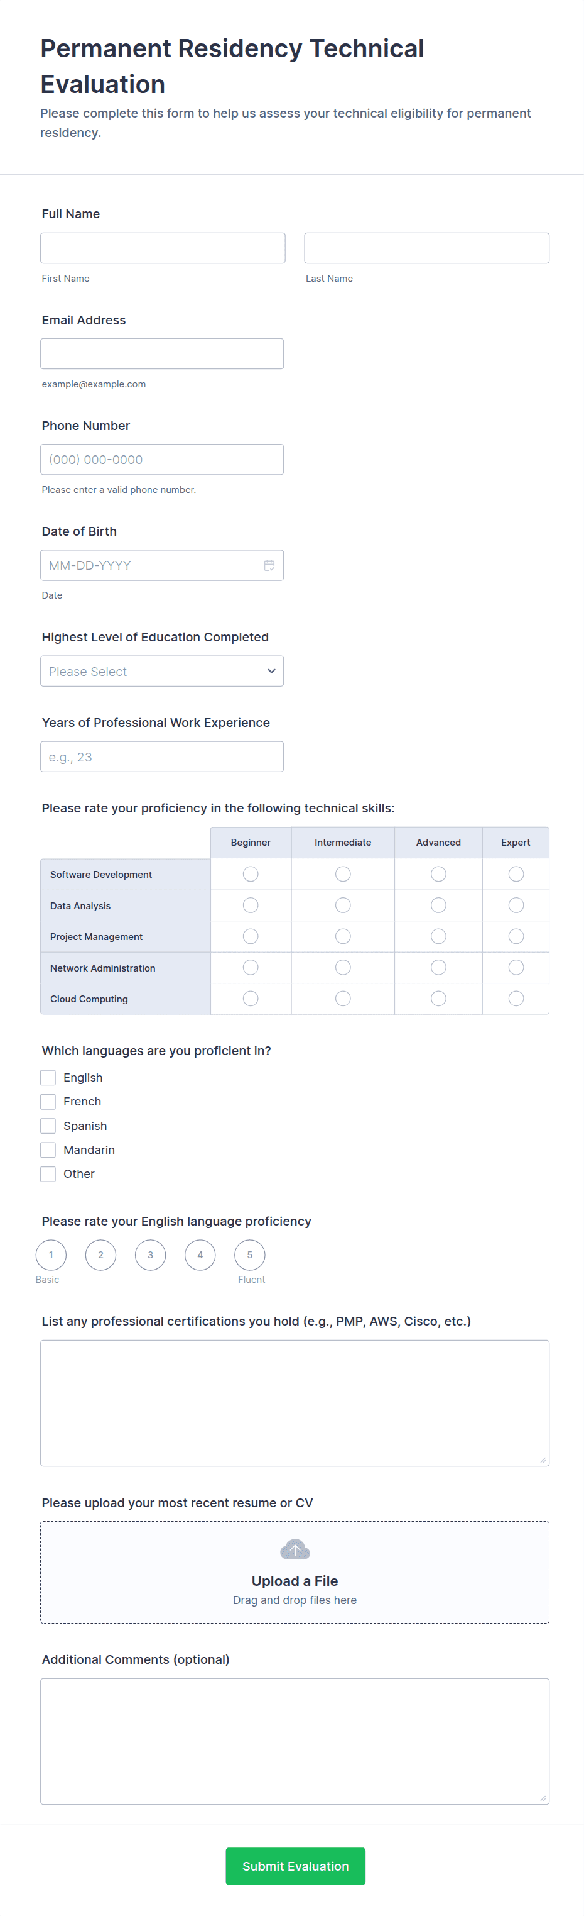Screen dimensions: 584x1916
Task: Select Beginner for Network Administration
Action: click(251, 967)
